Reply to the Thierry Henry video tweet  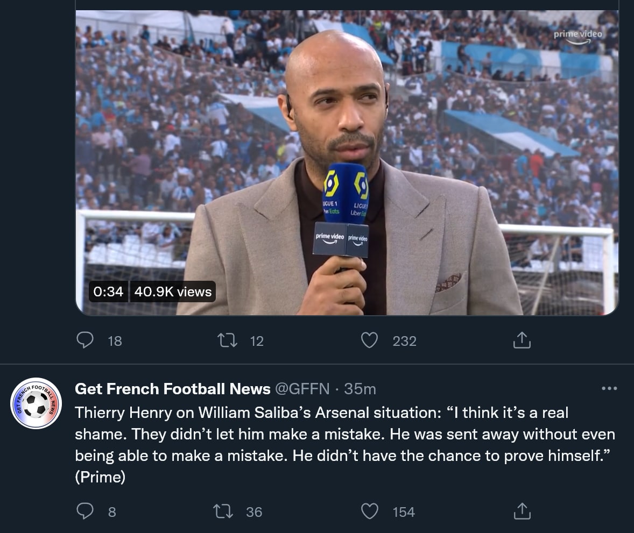coord(85,340)
